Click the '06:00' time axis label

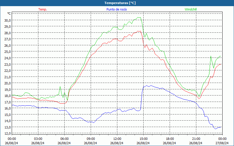(x=64, y=139)
